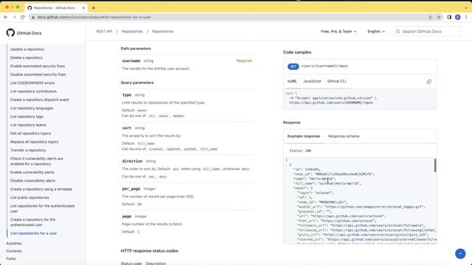The height and width of the screenshot is (265, 472).
Task: Open Delete a repository in sidebar
Action: pyautogui.click(x=27, y=57)
